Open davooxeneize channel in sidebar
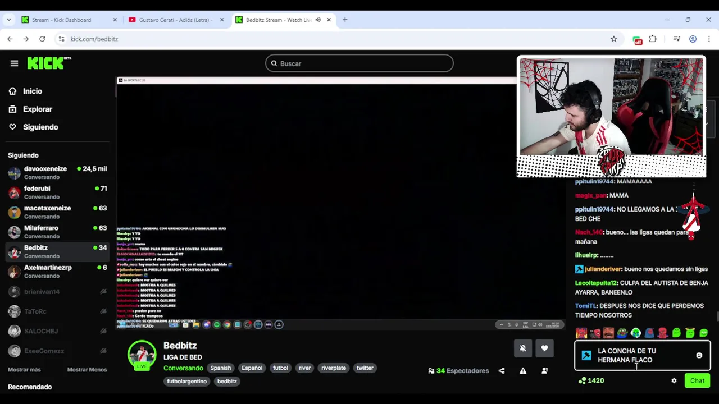The width and height of the screenshot is (719, 404). 57,173
